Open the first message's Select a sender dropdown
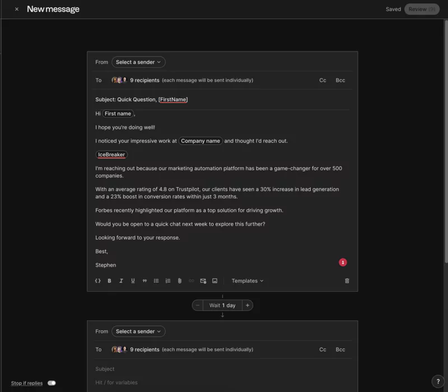The image size is (448, 392). point(138,62)
